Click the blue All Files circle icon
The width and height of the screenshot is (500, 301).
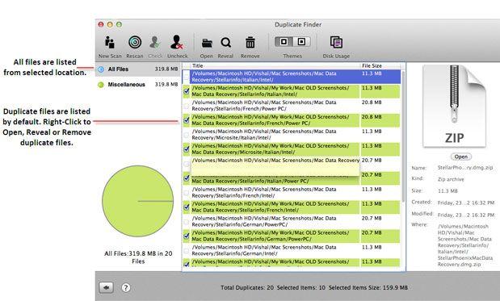coord(101,69)
